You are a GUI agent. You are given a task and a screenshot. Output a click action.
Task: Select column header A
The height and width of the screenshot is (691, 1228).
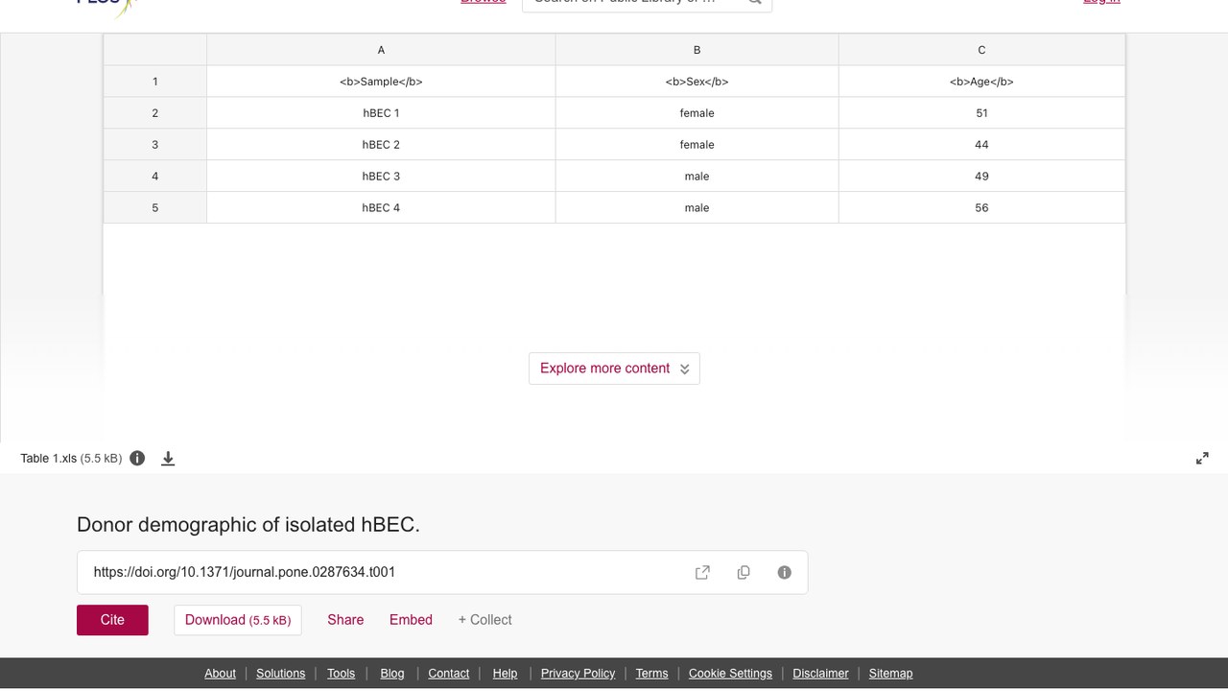pos(381,50)
